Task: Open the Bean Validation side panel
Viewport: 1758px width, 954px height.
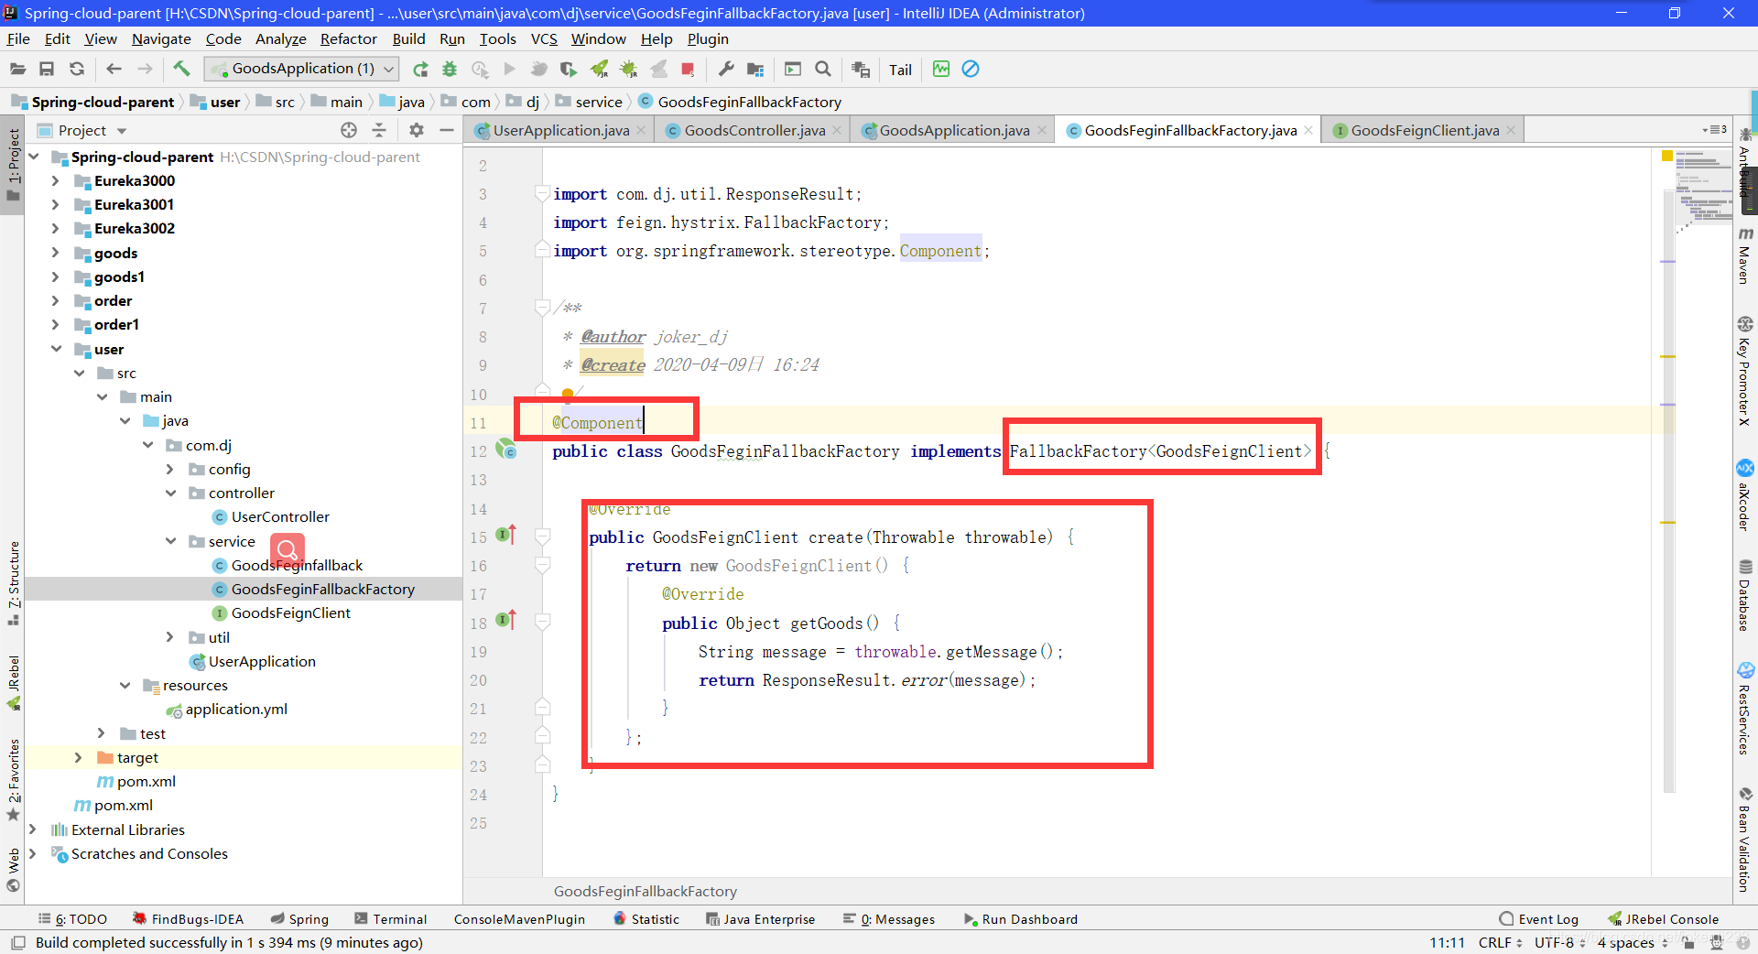Action: click(1745, 840)
